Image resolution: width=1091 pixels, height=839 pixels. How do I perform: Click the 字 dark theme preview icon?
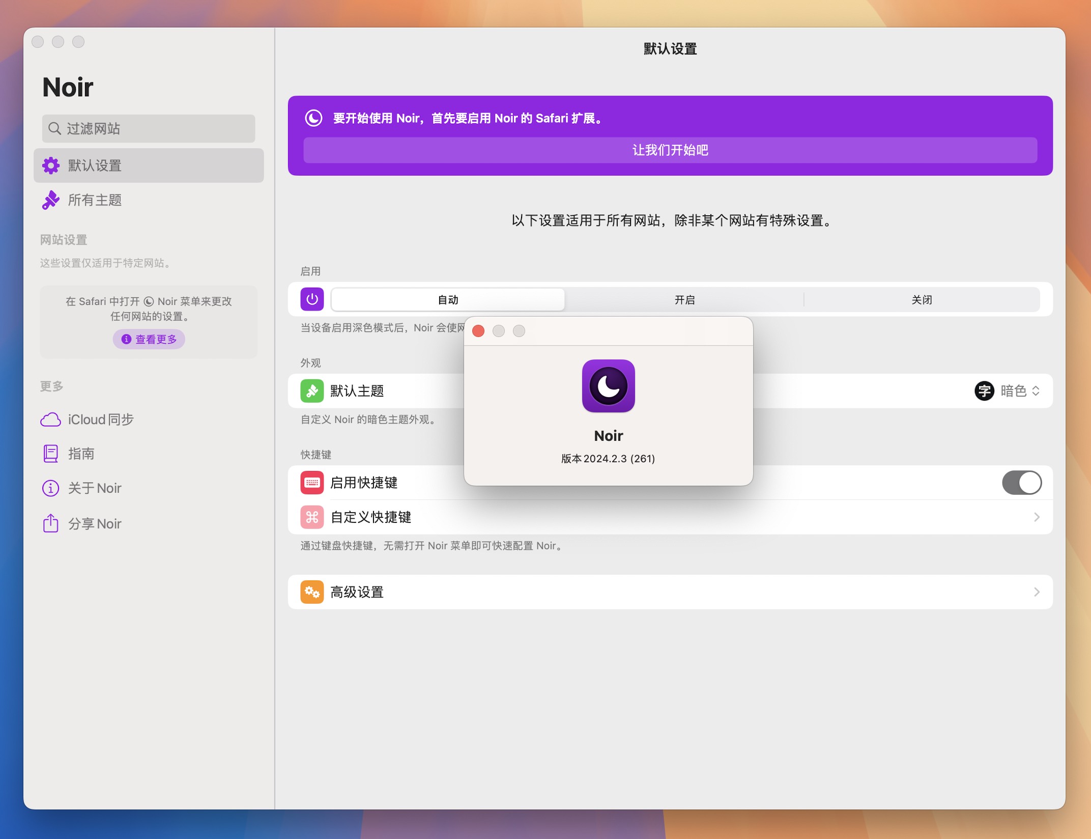985,391
